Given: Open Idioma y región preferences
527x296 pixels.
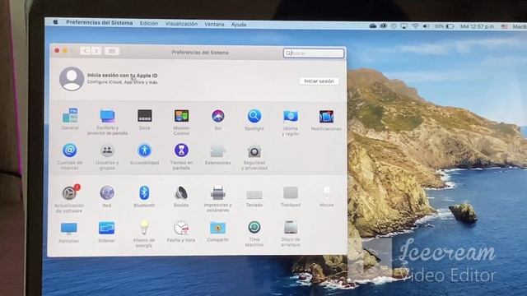Looking at the screenshot, I should point(291,117).
